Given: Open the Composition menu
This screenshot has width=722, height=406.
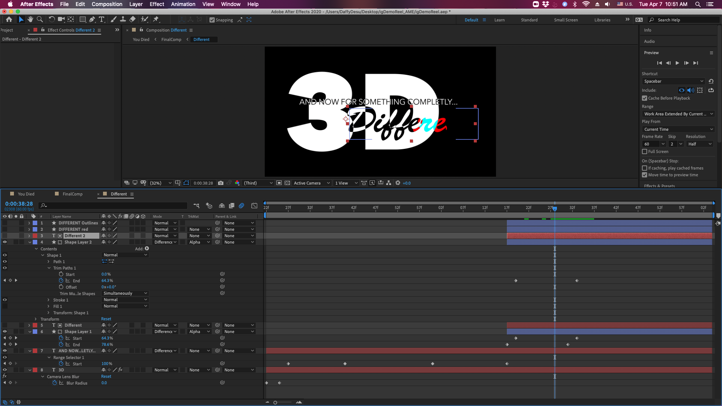Looking at the screenshot, I should click(x=107, y=4).
